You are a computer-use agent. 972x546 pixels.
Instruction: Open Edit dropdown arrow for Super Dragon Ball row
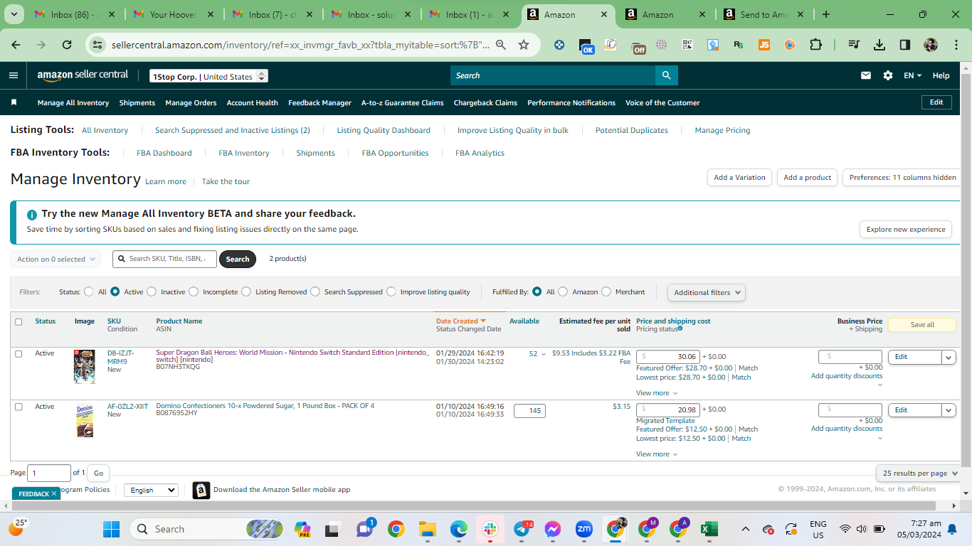(949, 357)
